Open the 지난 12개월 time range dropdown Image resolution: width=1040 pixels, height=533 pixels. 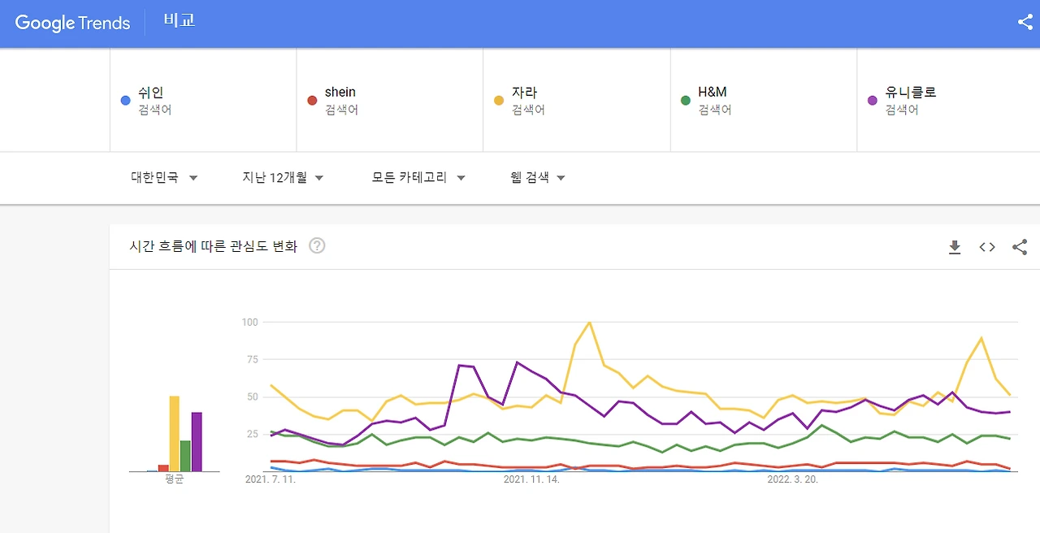[x=283, y=177]
